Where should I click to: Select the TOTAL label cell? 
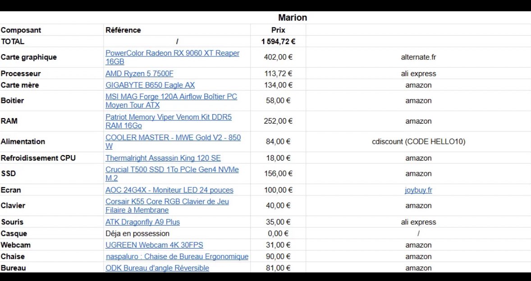[51, 41]
